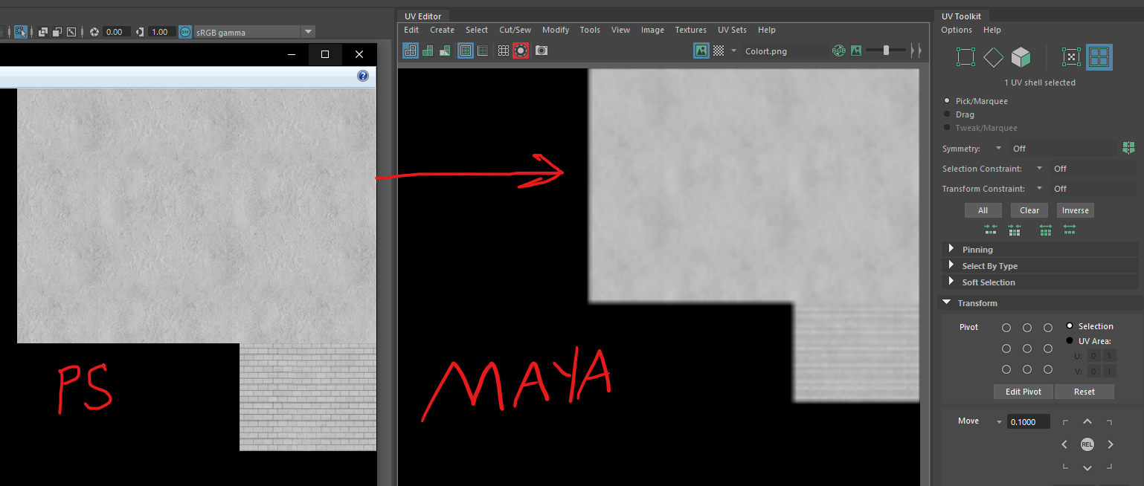1144x486 pixels.
Task: Select the UV Area pivot radio button
Action: coord(1070,341)
